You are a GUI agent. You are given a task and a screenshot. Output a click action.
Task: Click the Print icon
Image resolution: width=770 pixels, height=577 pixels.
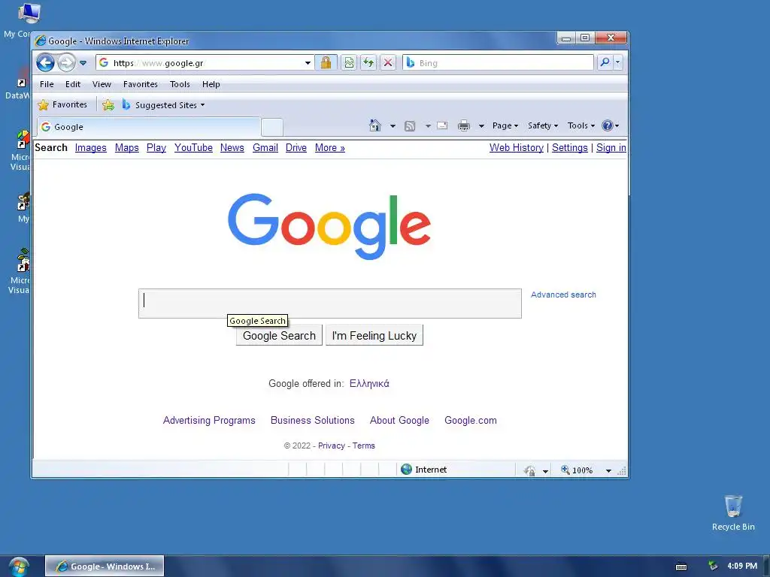coord(463,126)
